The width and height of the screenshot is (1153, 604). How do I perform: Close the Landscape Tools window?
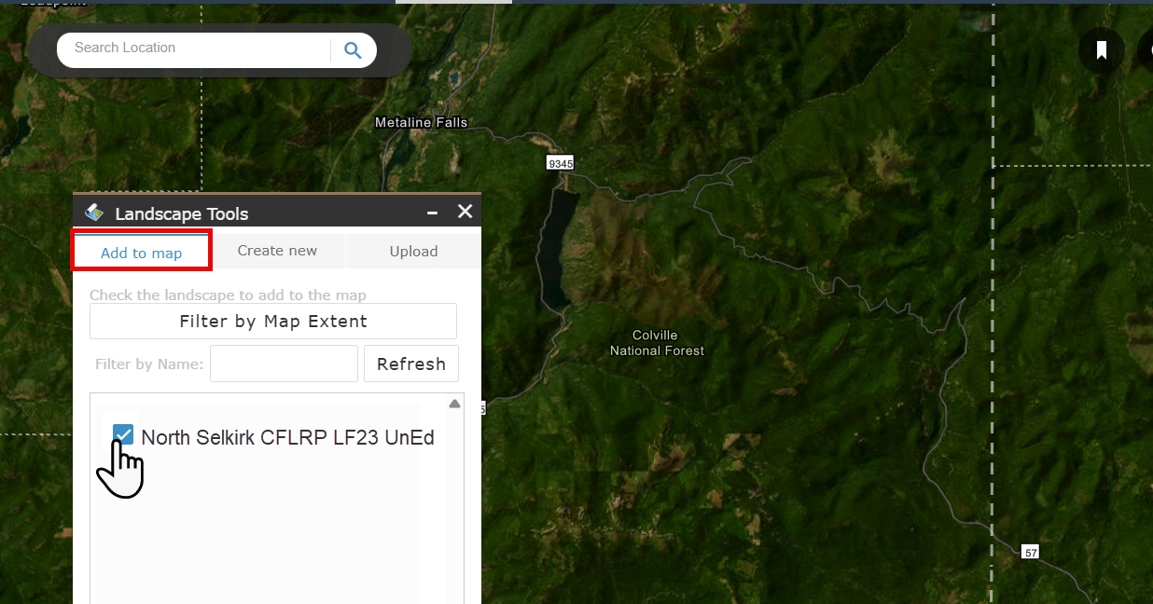tap(465, 212)
